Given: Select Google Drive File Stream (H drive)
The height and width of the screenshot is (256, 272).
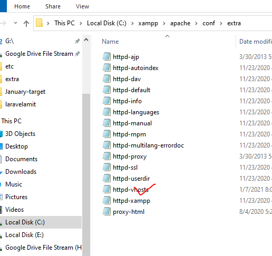Looking at the screenshot, I should pos(43,248).
